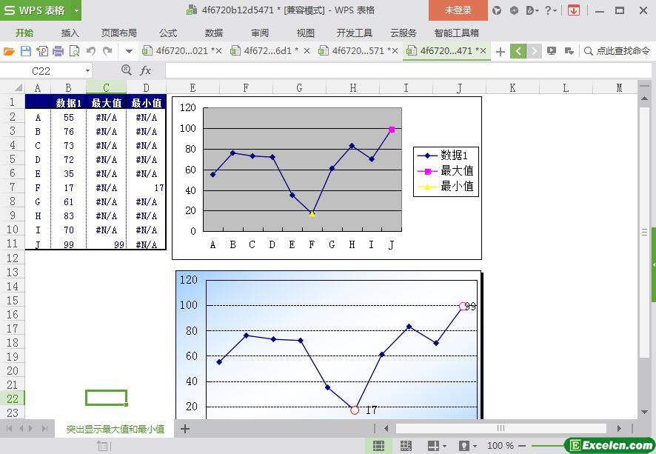Viewport: 656px width, 454px height.
Task: Click the vertical scrollbar down arrow
Action: [644, 413]
